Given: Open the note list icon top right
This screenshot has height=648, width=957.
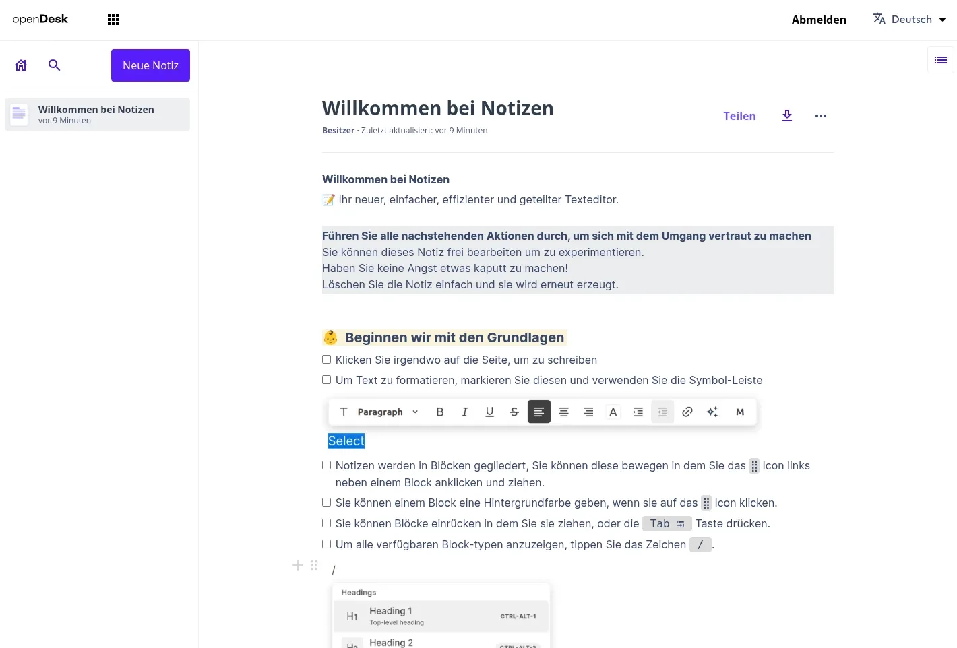Looking at the screenshot, I should point(941,60).
